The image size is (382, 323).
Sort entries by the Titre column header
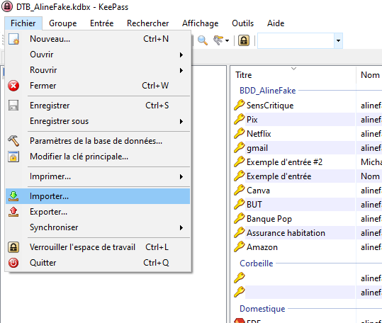click(294, 74)
